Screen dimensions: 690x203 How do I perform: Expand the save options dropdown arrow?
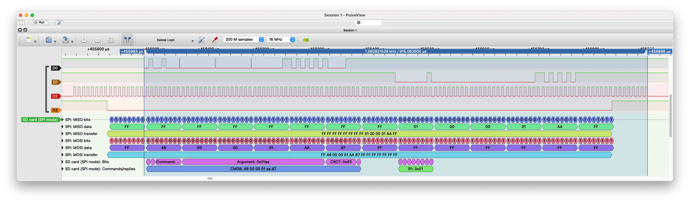[x=72, y=42]
